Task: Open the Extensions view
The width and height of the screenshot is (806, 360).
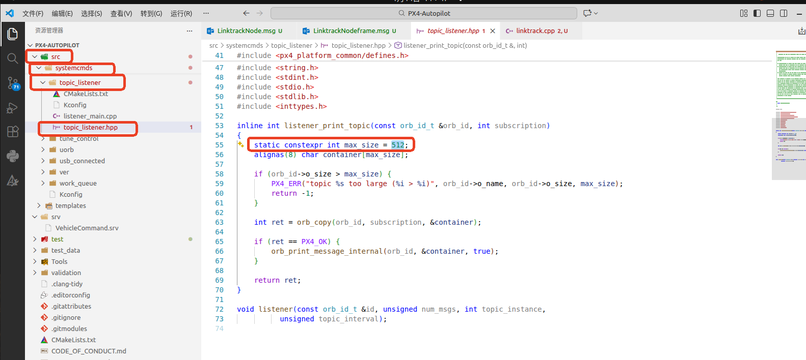Action: pos(13,132)
